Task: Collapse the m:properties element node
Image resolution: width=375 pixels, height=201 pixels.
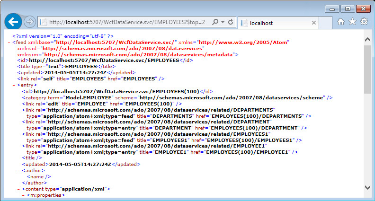Action: click(23, 195)
